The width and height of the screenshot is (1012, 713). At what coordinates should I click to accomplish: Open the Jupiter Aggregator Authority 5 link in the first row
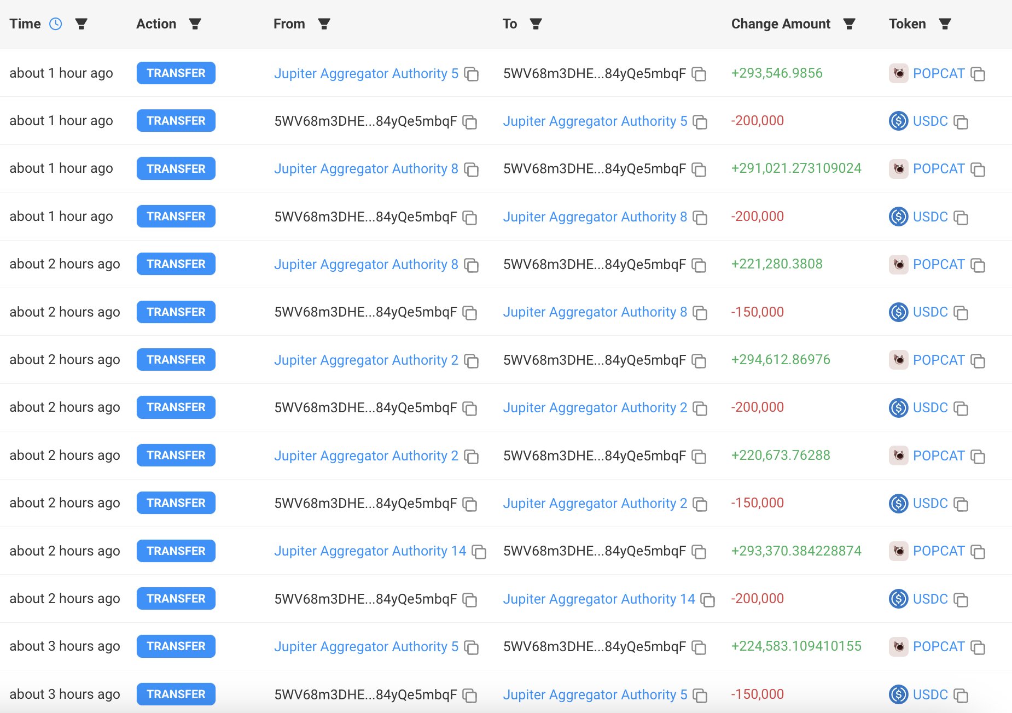(366, 74)
